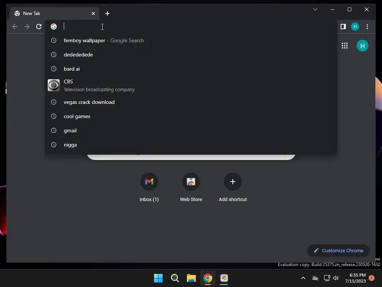Screen dimensions: 382x287
Task: Click the CBS eye logo thumbnail
Action: (54, 85)
